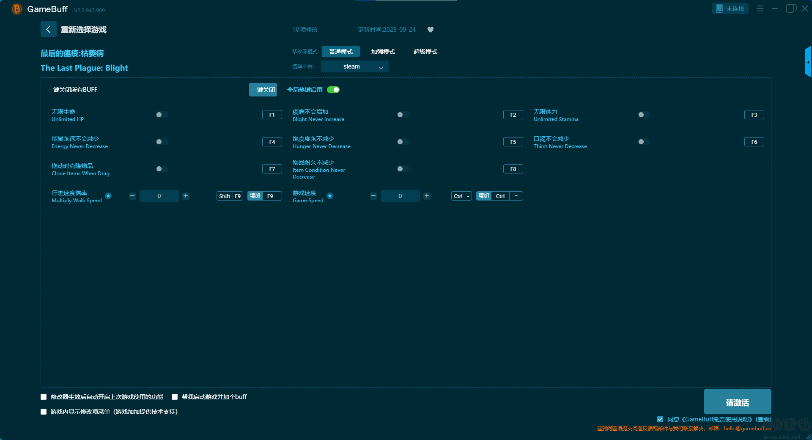Enable Blight Never Increase switch

coord(403,115)
